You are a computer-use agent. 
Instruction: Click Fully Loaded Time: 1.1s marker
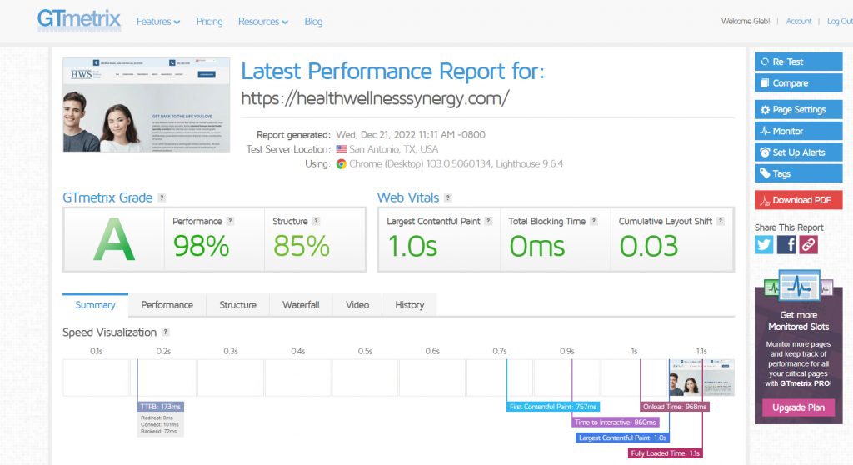click(x=666, y=453)
